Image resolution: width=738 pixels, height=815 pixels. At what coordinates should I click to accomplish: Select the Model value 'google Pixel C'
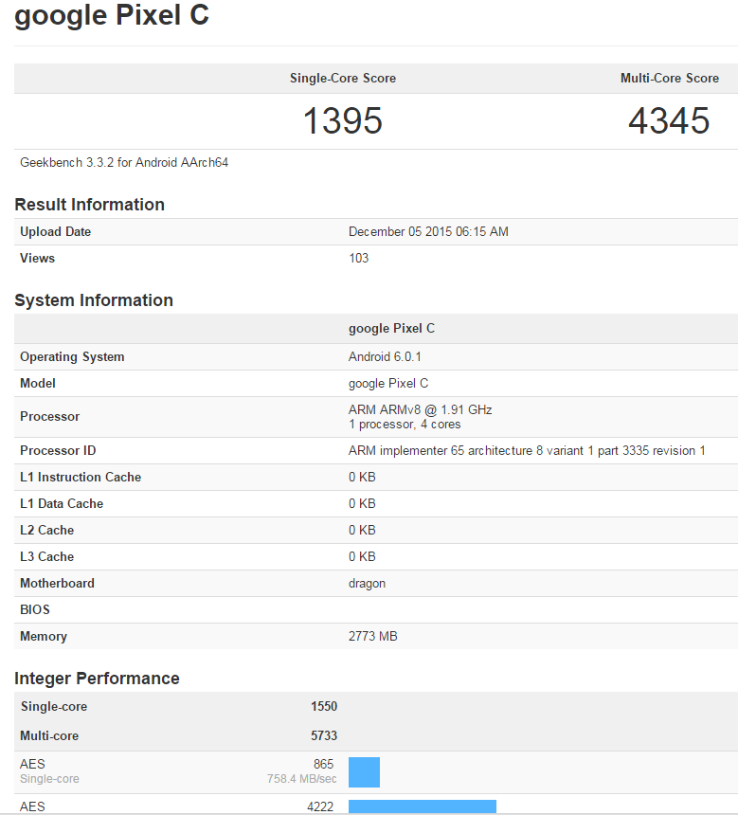(388, 384)
